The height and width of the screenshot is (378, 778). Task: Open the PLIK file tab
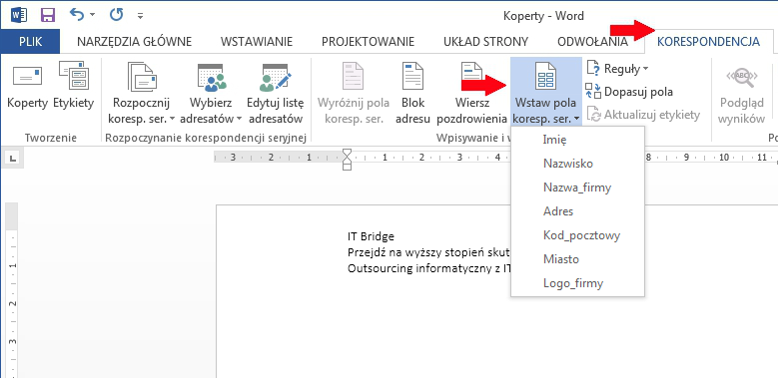pyautogui.click(x=30, y=42)
